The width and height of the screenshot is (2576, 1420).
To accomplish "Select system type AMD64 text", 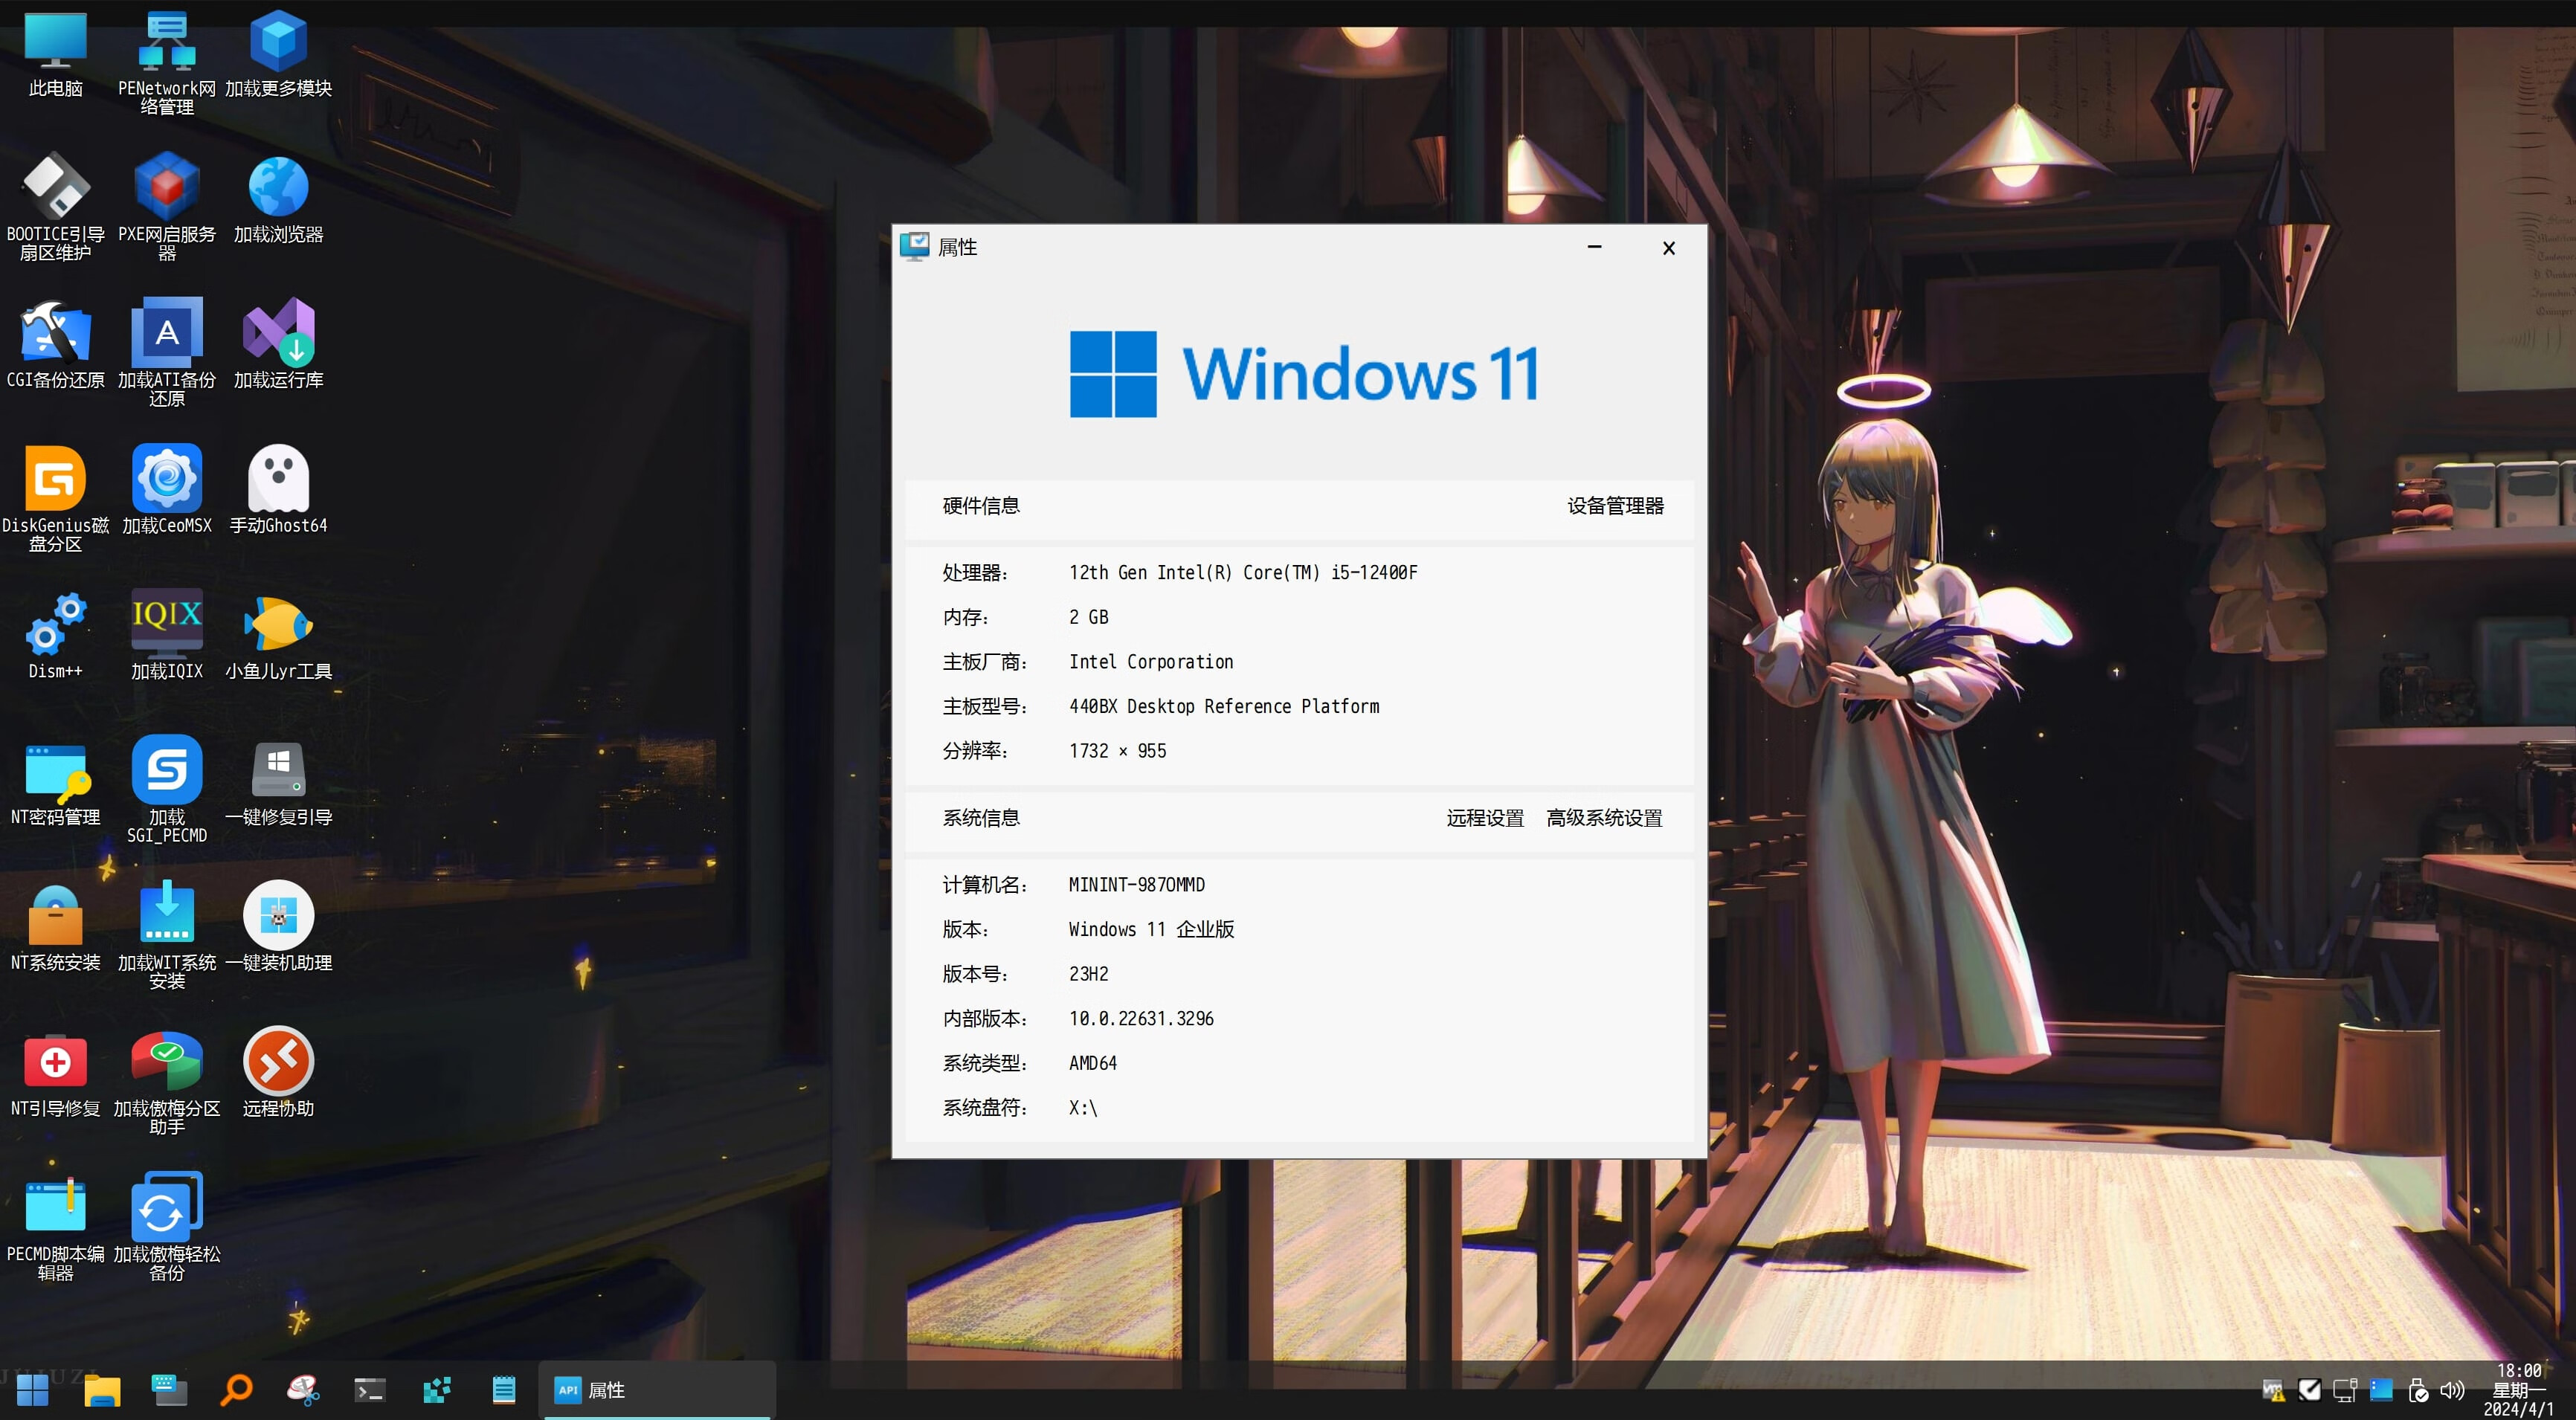I will 1092,1063.
